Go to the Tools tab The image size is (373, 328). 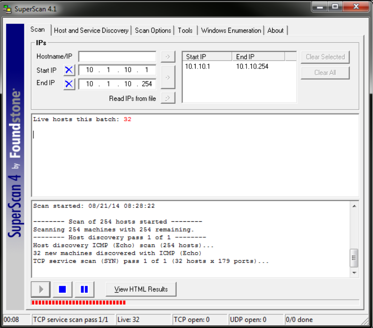tap(185, 31)
